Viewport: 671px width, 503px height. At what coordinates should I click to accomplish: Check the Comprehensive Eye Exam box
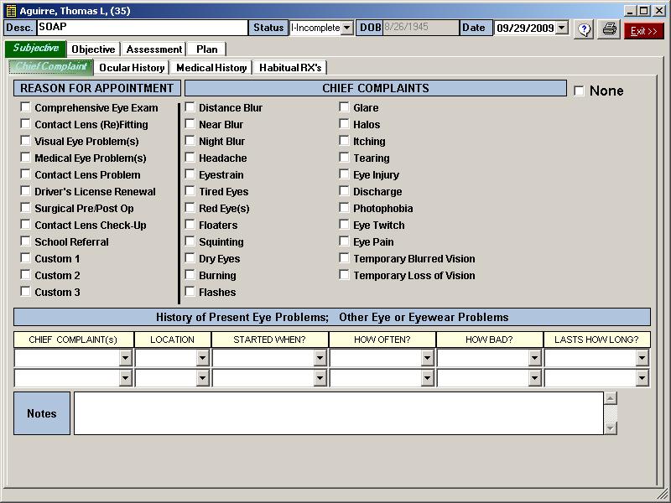click(26, 107)
